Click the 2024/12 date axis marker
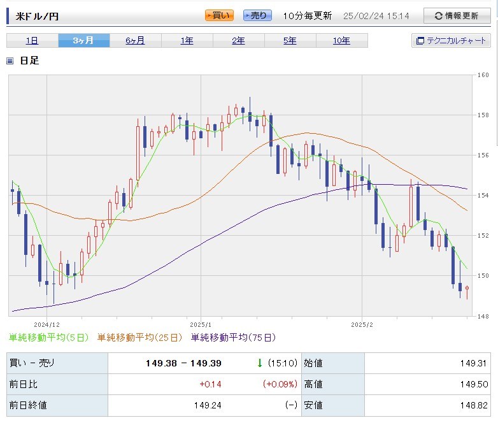Image resolution: width=498 pixels, height=425 pixels. click(46, 324)
